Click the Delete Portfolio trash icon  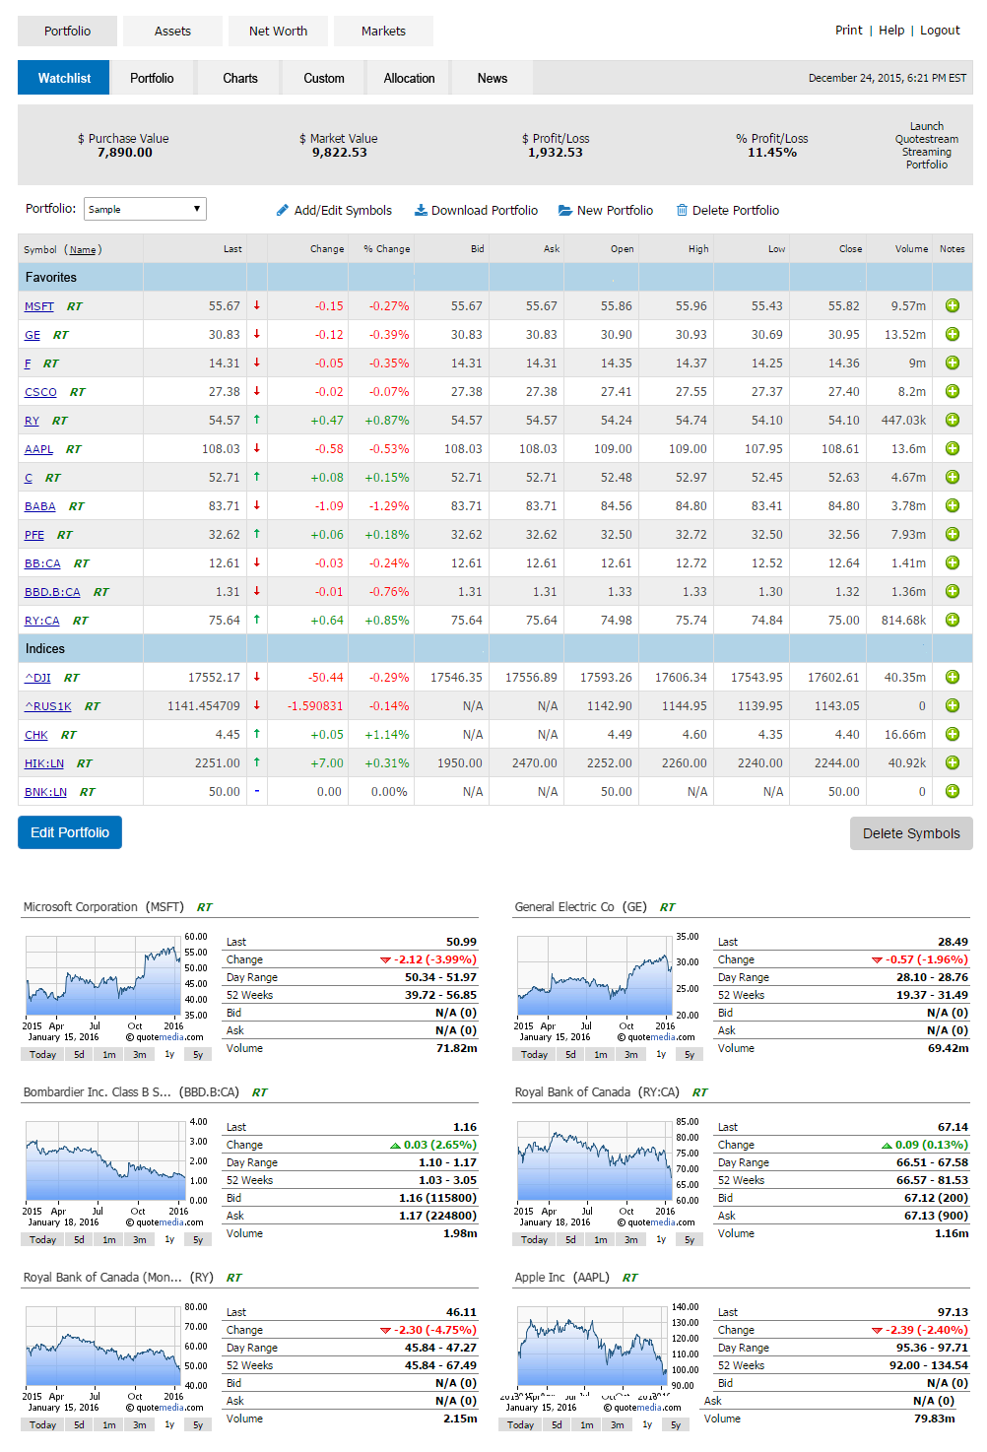(682, 211)
